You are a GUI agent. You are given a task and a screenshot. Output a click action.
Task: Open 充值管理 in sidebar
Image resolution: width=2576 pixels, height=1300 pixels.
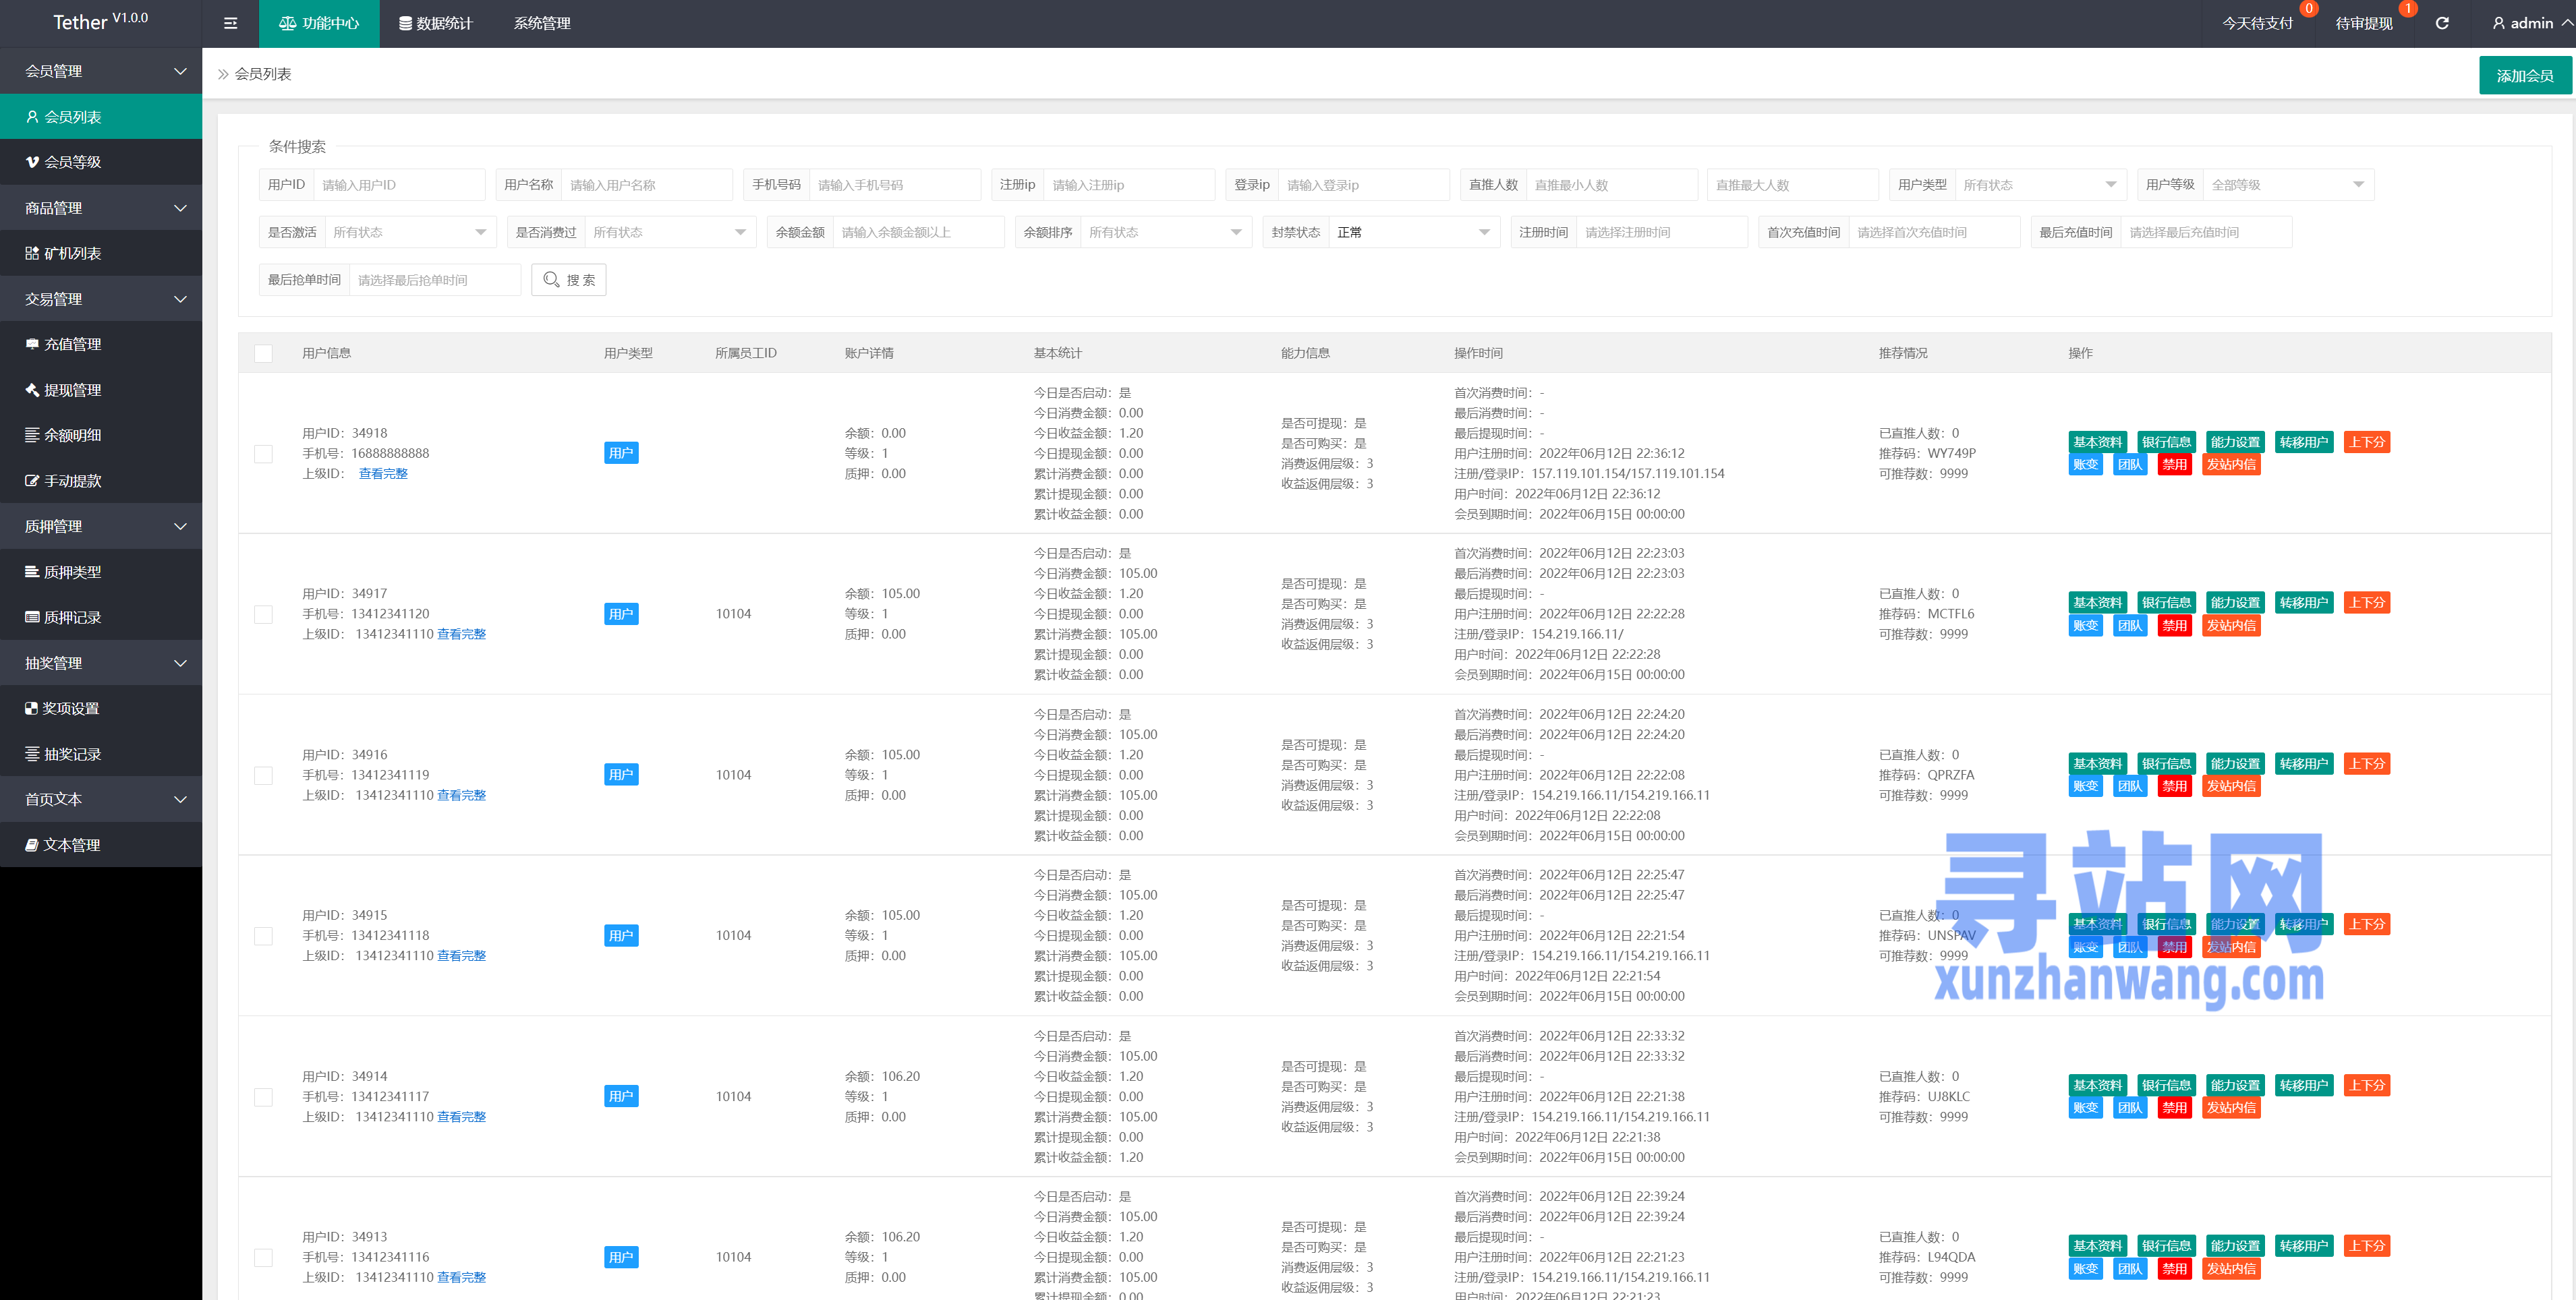click(101, 344)
